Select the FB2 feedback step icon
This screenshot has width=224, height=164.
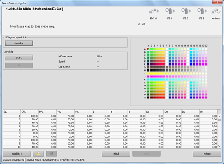point(186,11)
